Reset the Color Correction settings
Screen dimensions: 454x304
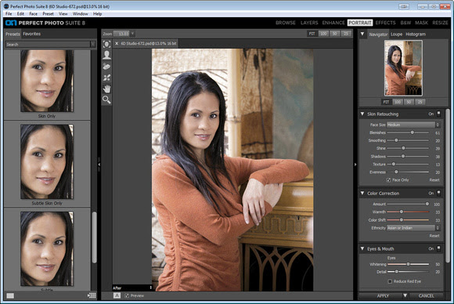(x=434, y=236)
